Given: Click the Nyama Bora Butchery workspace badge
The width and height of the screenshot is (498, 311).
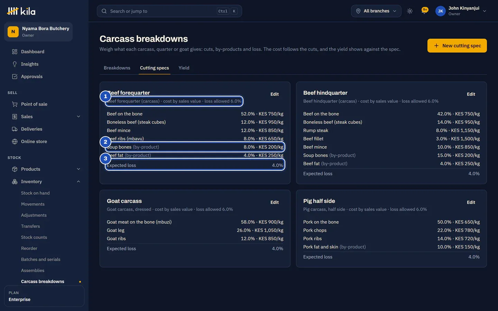Looking at the screenshot, I should click(38, 32).
